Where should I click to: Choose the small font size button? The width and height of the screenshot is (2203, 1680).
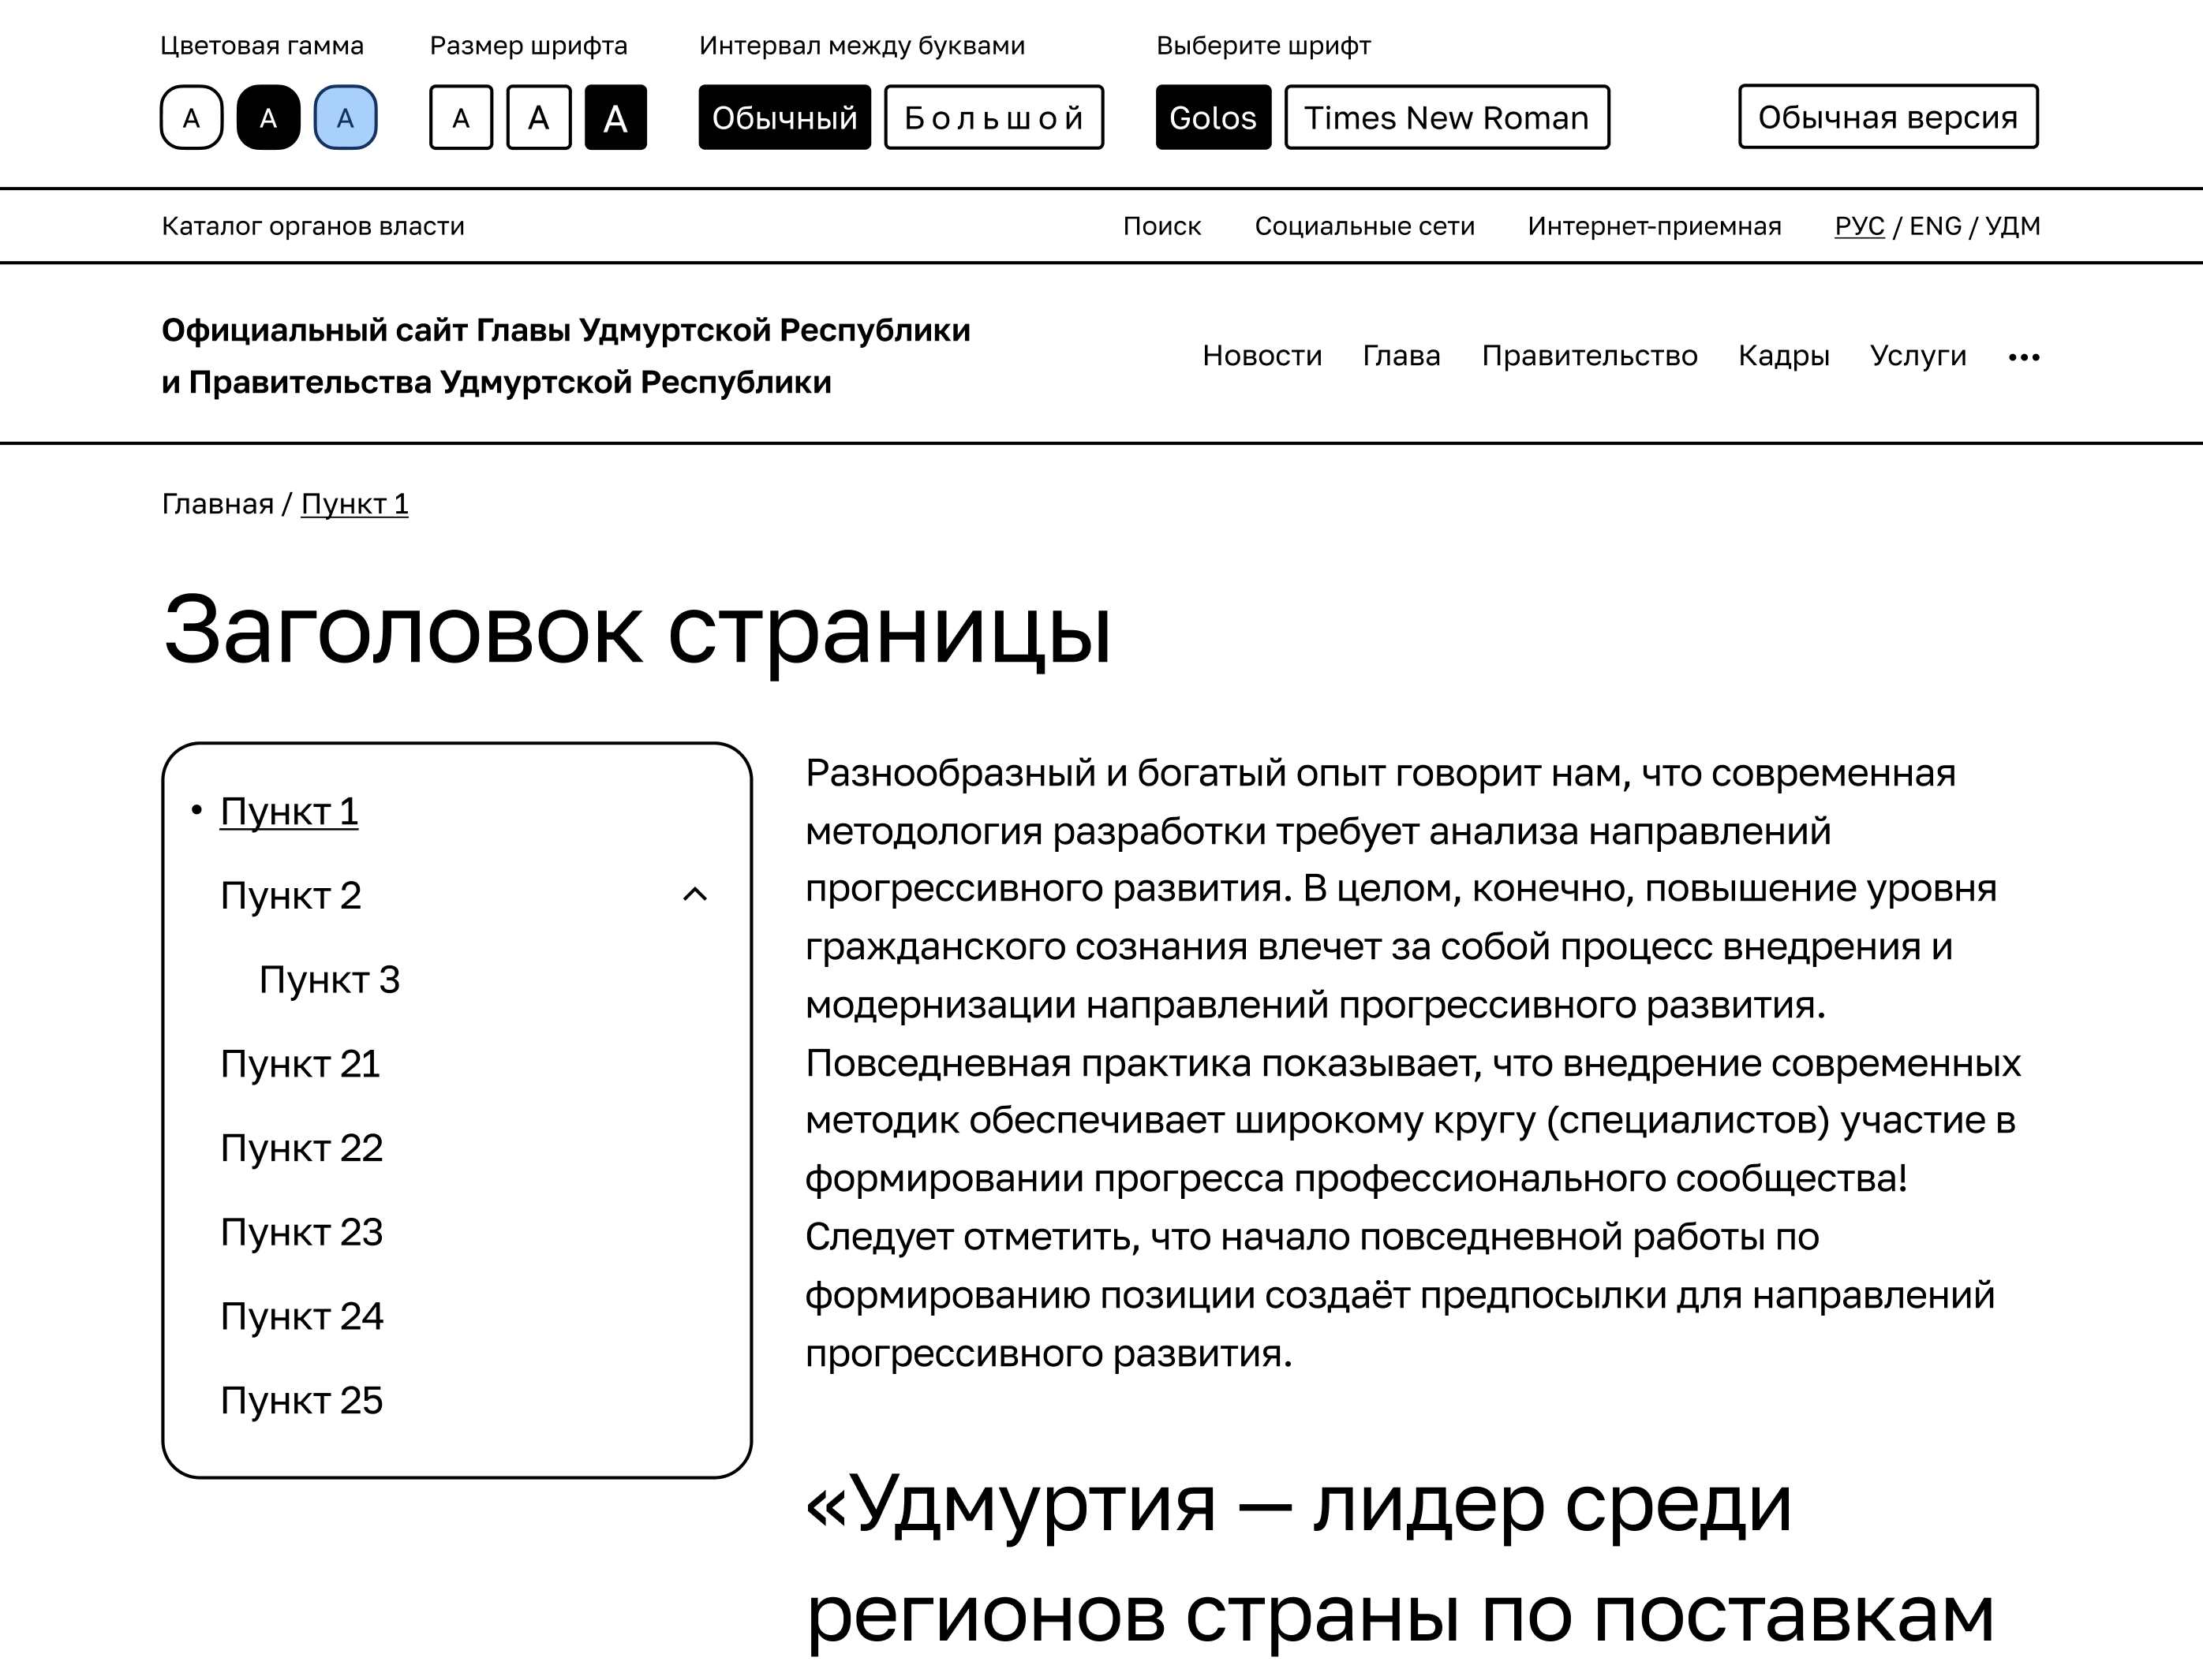[460, 118]
